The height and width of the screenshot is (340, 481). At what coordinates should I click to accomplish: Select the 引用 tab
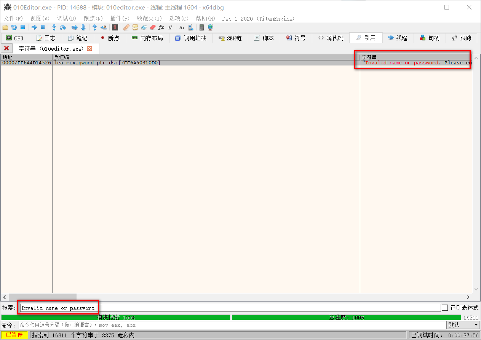point(366,38)
